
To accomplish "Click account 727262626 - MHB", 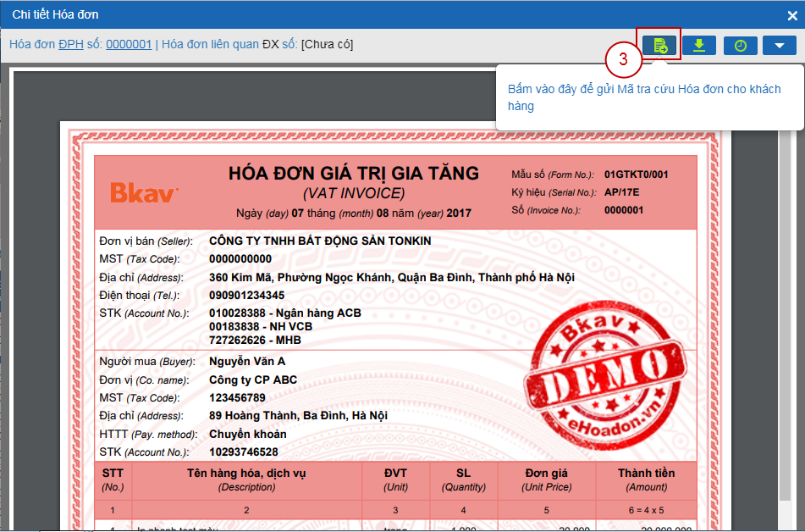I will tap(255, 340).
